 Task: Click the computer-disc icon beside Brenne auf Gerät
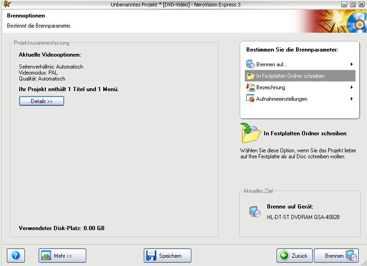pyautogui.click(x=255, y=212)
